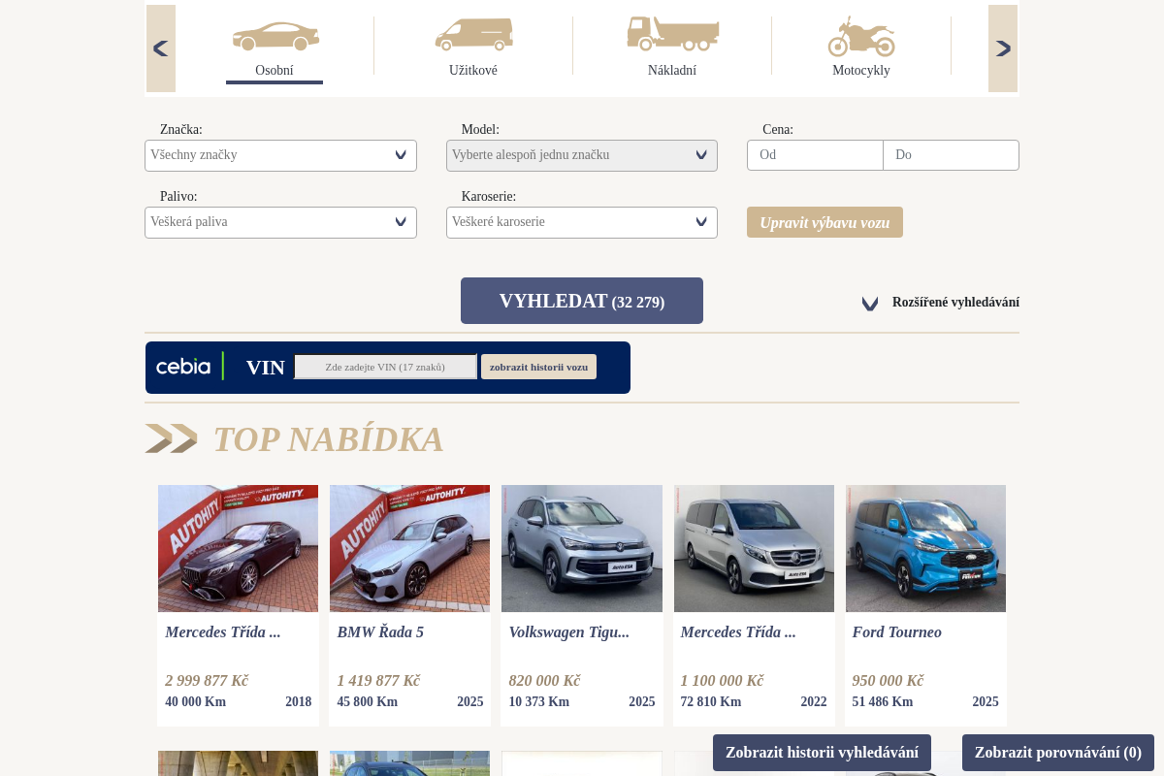
Task: Open the Mercedes Třída 2 999 877 Kč photo
Action: [x=238, y=548]
